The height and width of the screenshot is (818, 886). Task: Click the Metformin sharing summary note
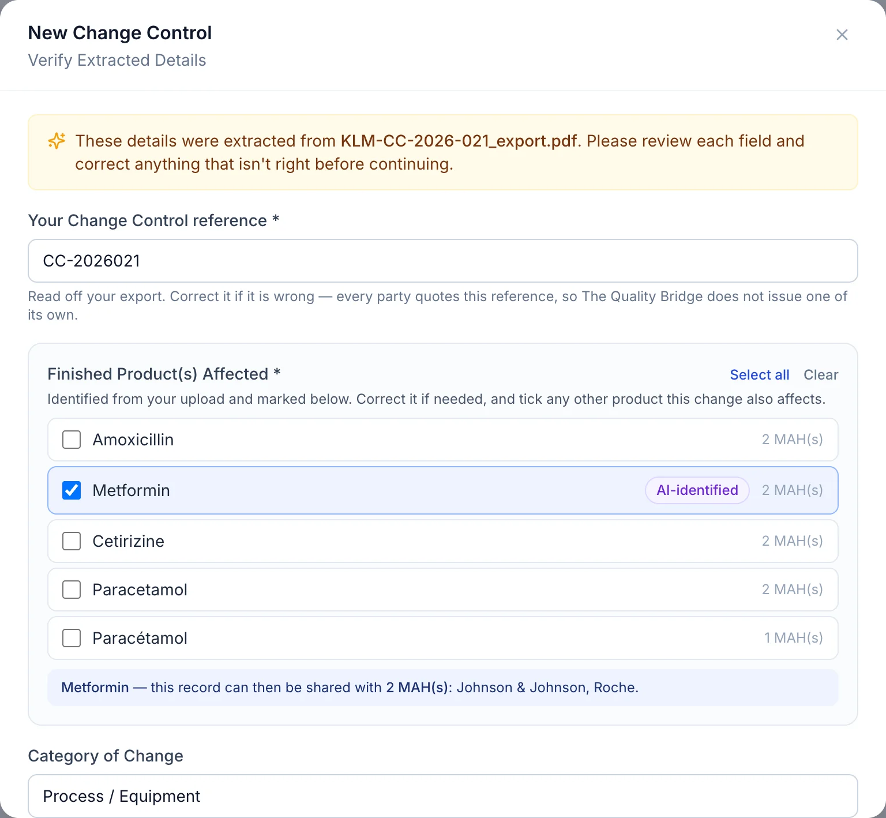click(442, 688)
